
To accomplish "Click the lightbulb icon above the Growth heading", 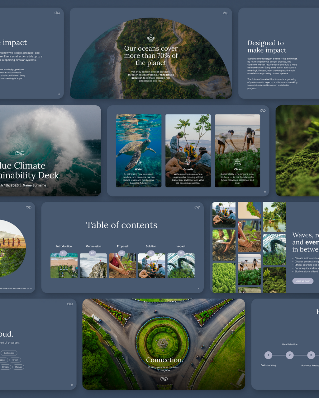I will [x=188, y=162].
